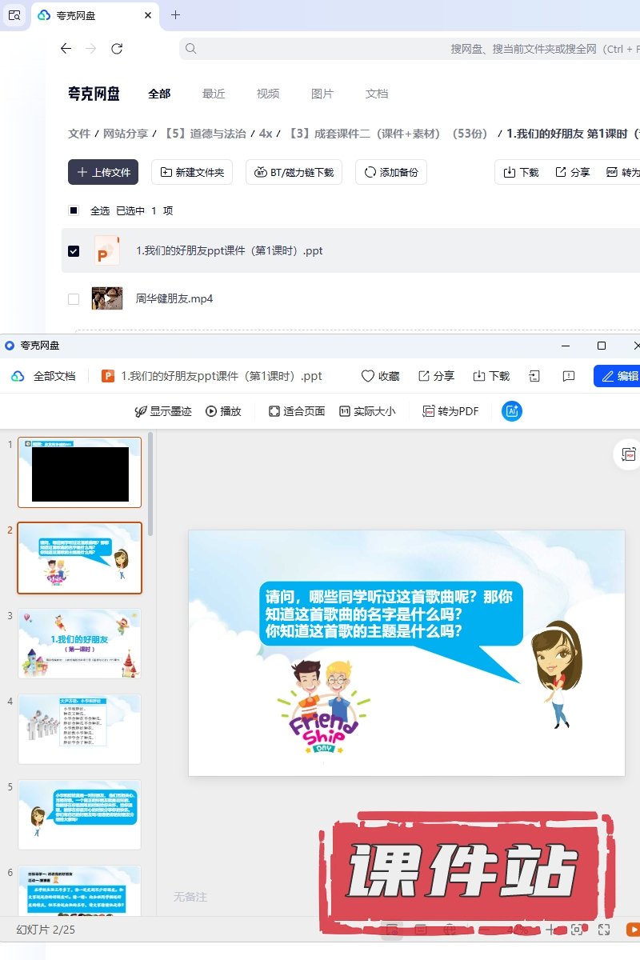Click the AI assistant icon in viewer toolbar
The image size is (640, 960).
coord(512,411)
